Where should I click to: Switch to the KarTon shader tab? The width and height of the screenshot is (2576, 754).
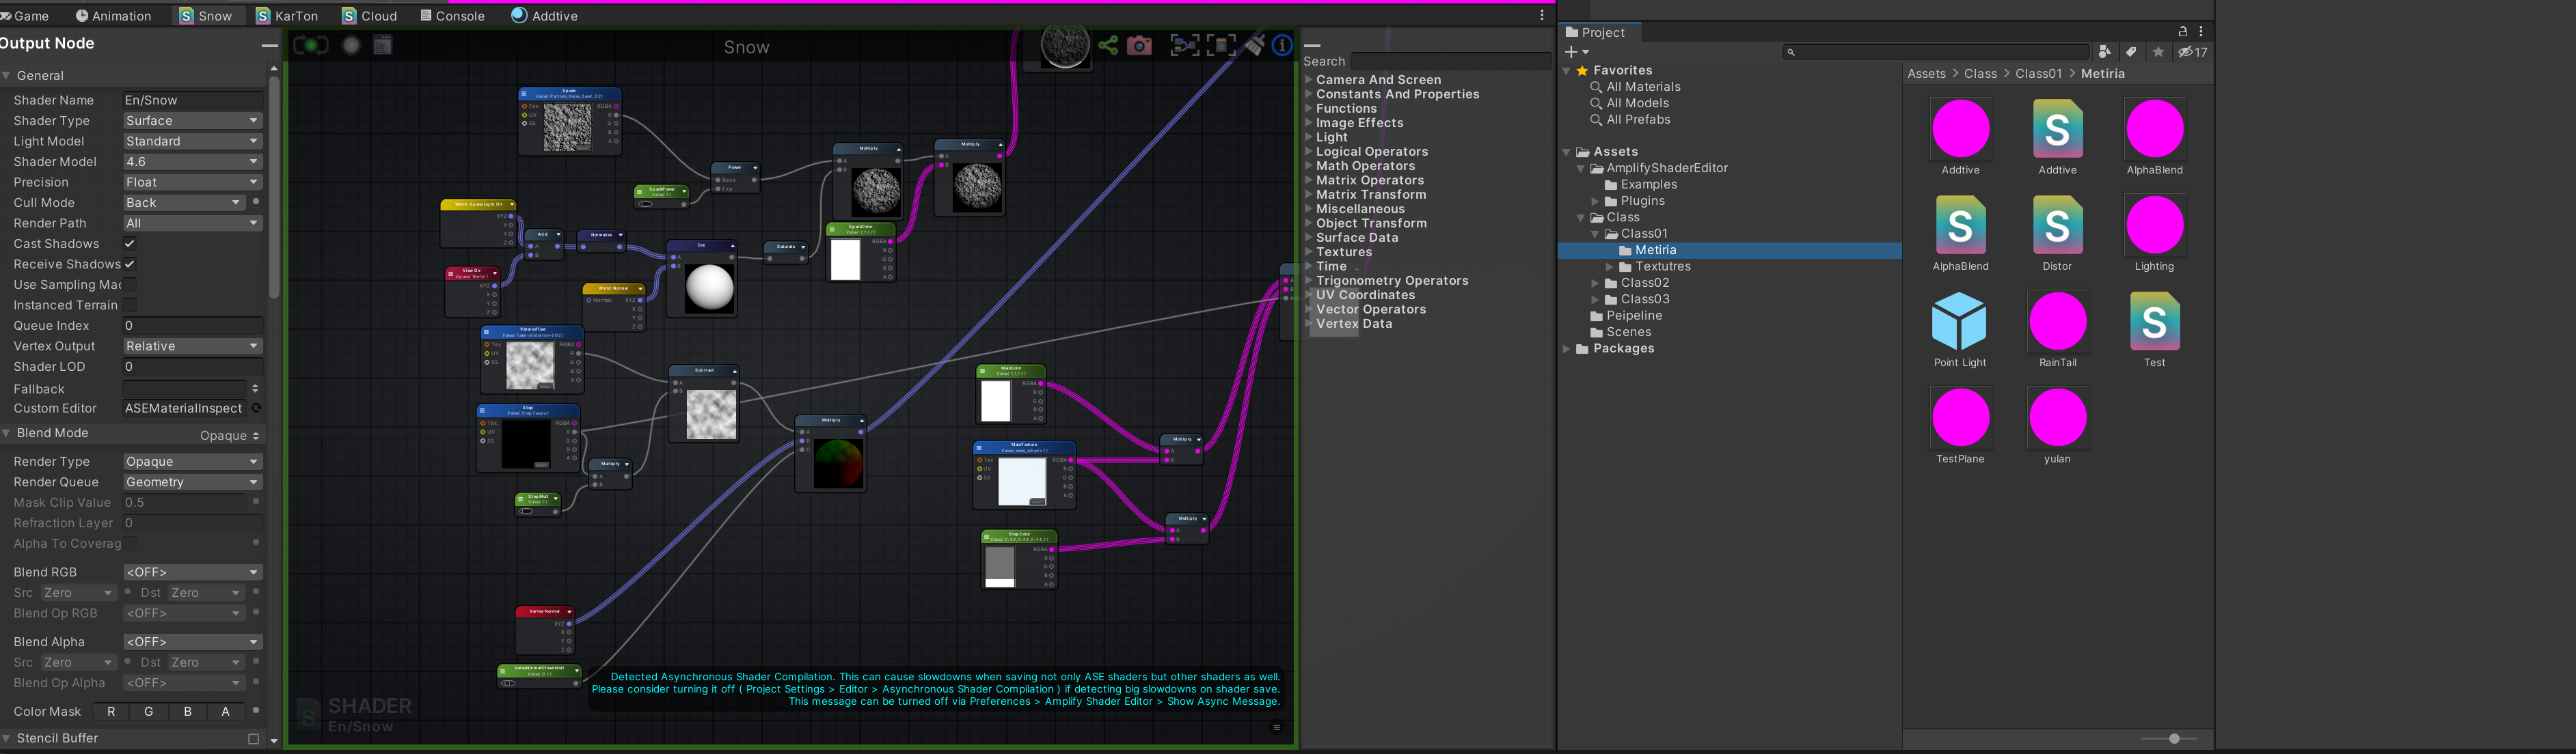287,16
